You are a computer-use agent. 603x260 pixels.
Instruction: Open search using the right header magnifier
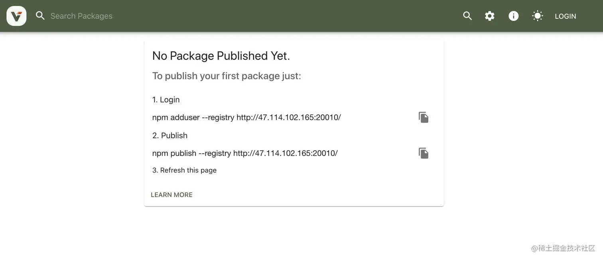467,16
